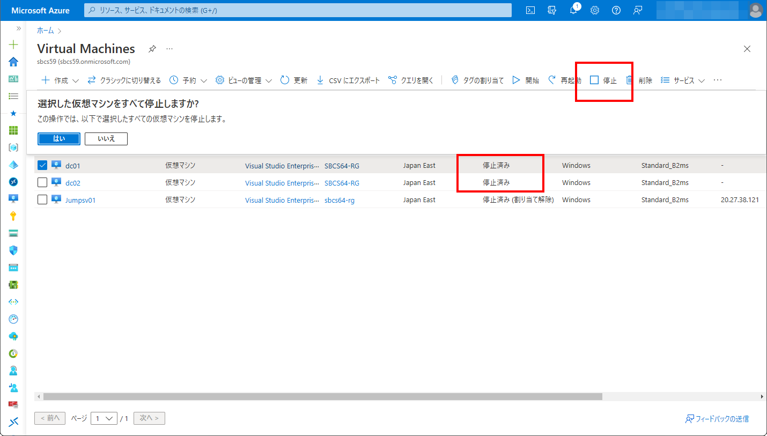Screen dimensions: 767x436
Task: Open the account avatar menu
Action: coord(756,10)
